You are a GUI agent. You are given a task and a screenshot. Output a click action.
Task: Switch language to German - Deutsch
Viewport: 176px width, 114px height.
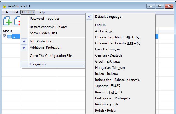tap(108, 55)
